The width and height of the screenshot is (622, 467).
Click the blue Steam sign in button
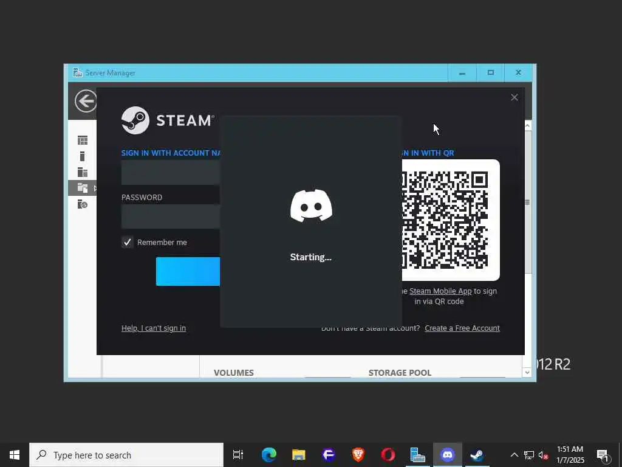pos(188,271)
